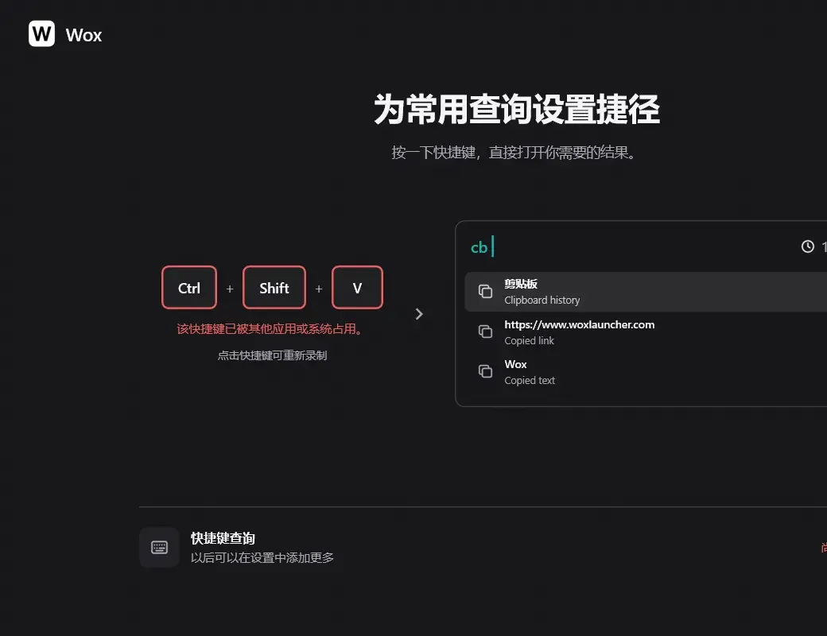
Task: Click copy icon beside woxlauncher.com link
Action: pos(485,332)
